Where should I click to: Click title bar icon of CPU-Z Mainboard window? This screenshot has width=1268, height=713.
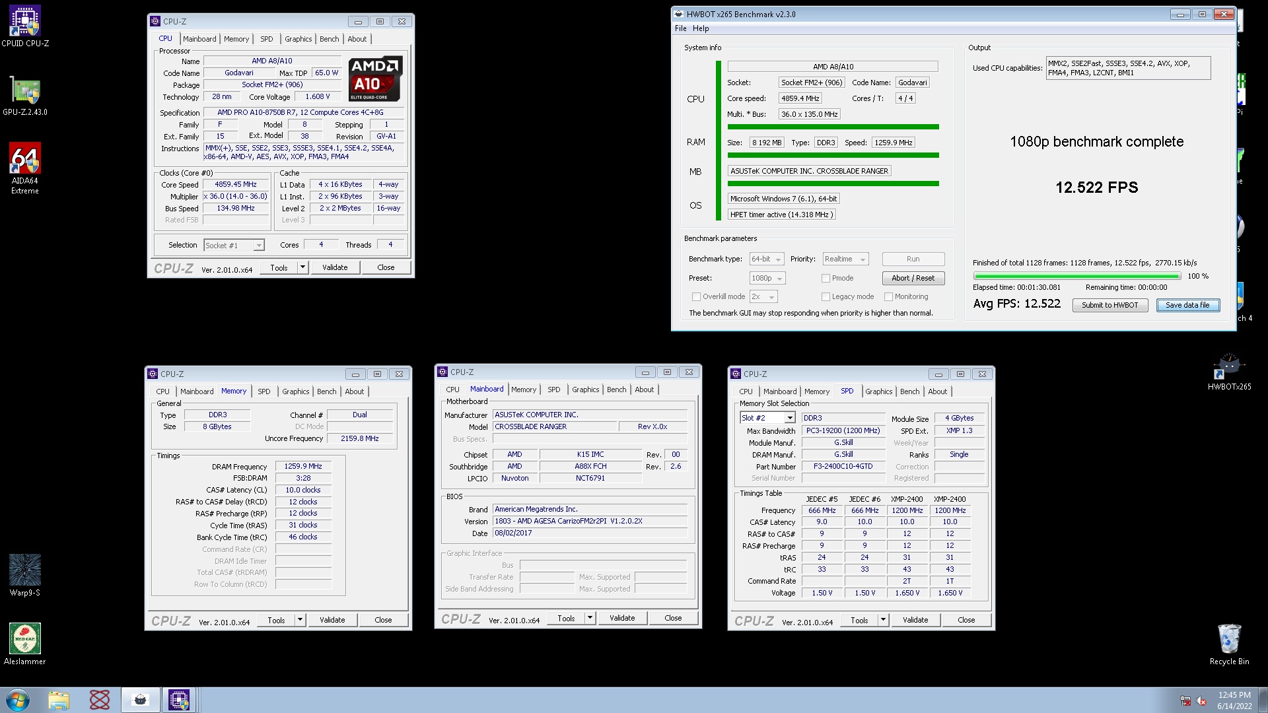coord(442,372)
